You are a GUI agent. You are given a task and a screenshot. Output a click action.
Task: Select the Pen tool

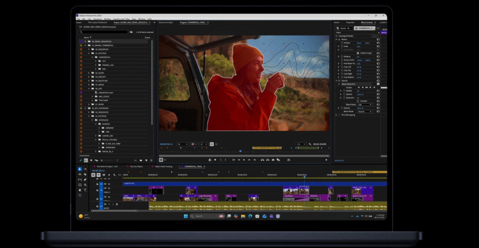(85, 180)
